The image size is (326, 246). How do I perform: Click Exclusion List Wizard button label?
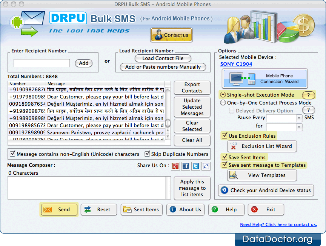267,146
